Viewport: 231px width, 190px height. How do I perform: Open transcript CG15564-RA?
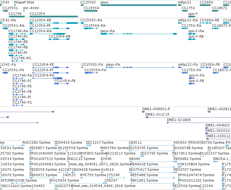pos(90,28)
